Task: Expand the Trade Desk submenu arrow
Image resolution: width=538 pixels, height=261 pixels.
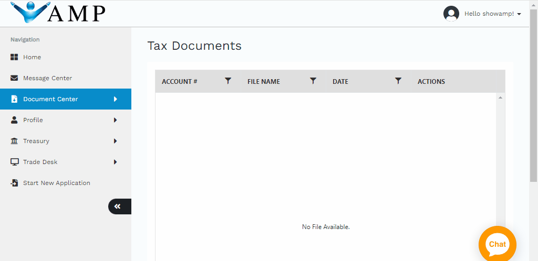Action: pyautogui.click(x=116, y=162)
